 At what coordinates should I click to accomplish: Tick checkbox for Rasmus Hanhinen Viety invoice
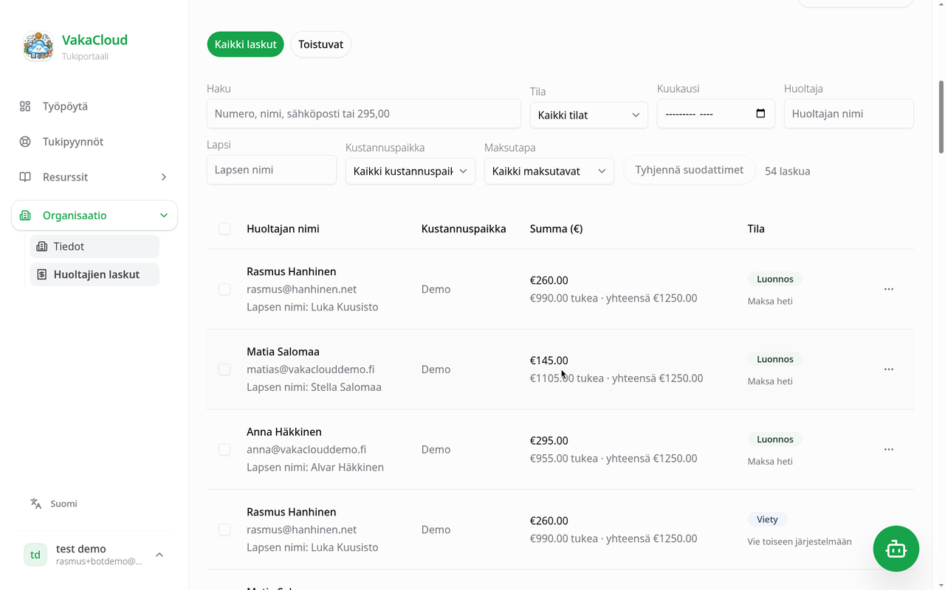[x=224, y=530]
